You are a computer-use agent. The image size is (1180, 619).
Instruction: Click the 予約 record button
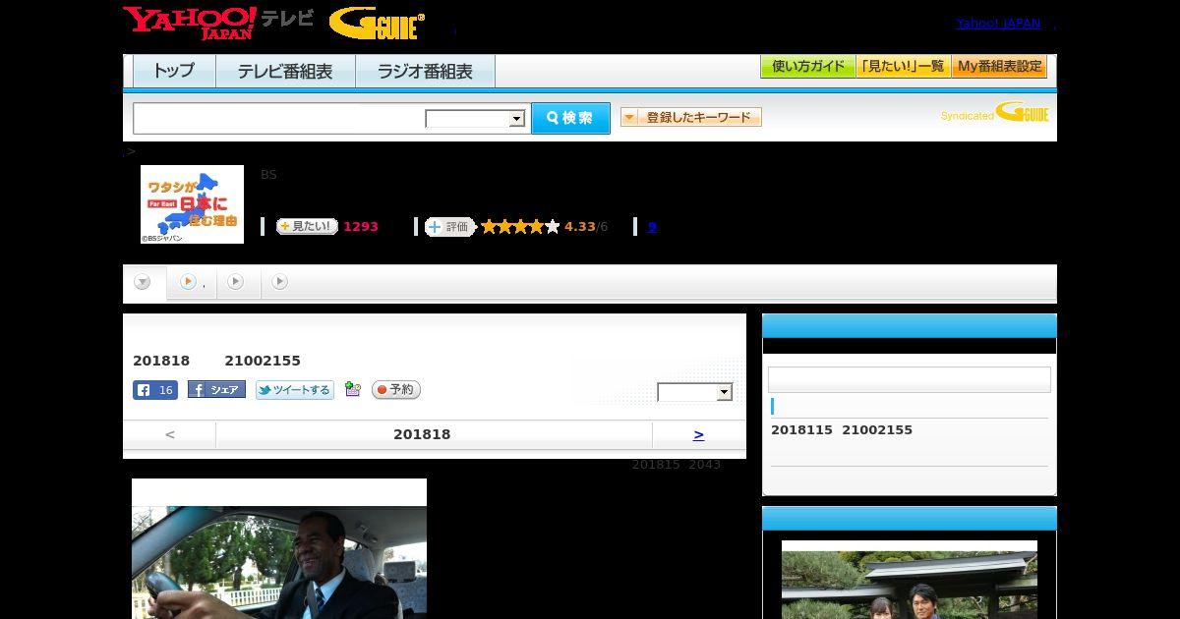click(x=396, y=390)
